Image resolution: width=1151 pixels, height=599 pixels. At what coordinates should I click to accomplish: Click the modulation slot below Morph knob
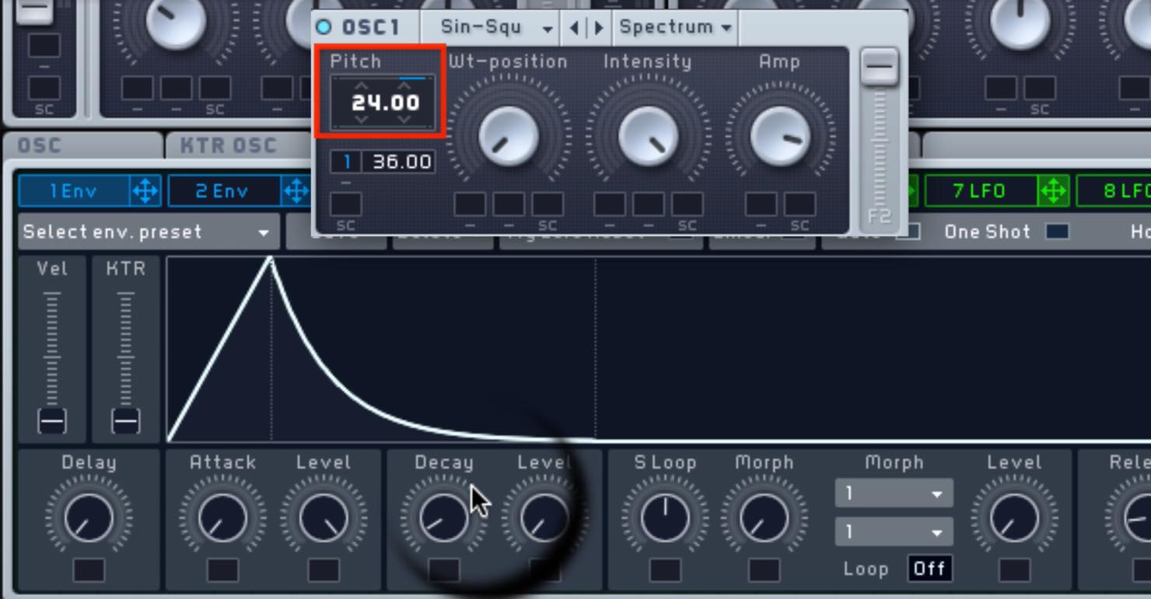pos(764,569)
